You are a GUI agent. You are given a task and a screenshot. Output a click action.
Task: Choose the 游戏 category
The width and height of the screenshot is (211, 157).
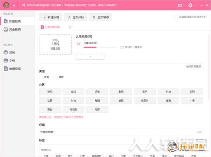coord(50,92)
